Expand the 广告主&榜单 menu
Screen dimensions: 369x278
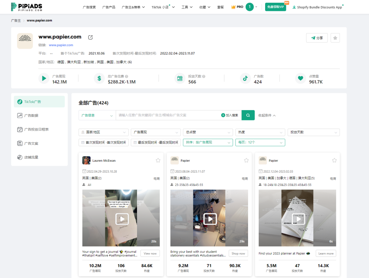tap(133, 7)
